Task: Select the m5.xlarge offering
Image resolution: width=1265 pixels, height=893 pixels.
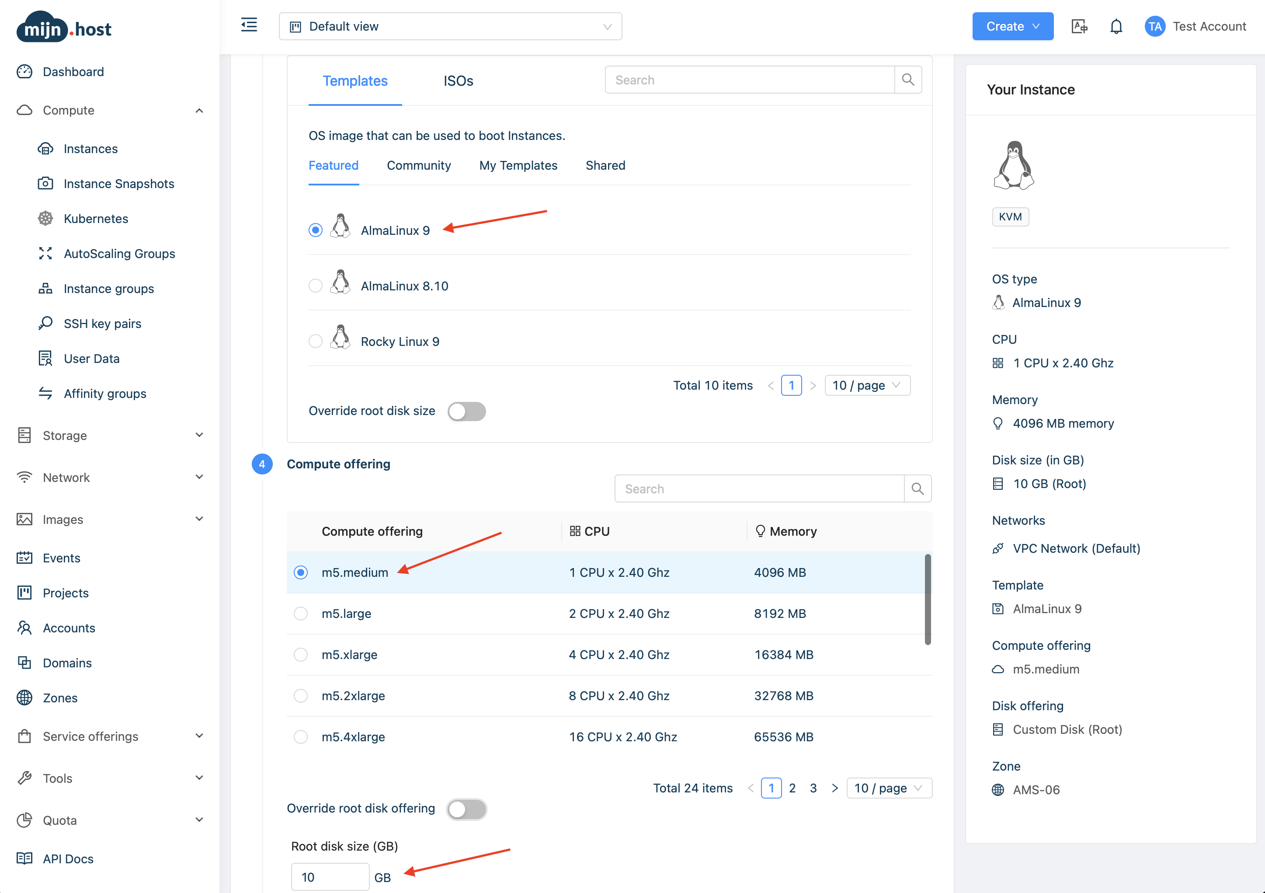Action: pyautogui.click(x=300, y=654)
